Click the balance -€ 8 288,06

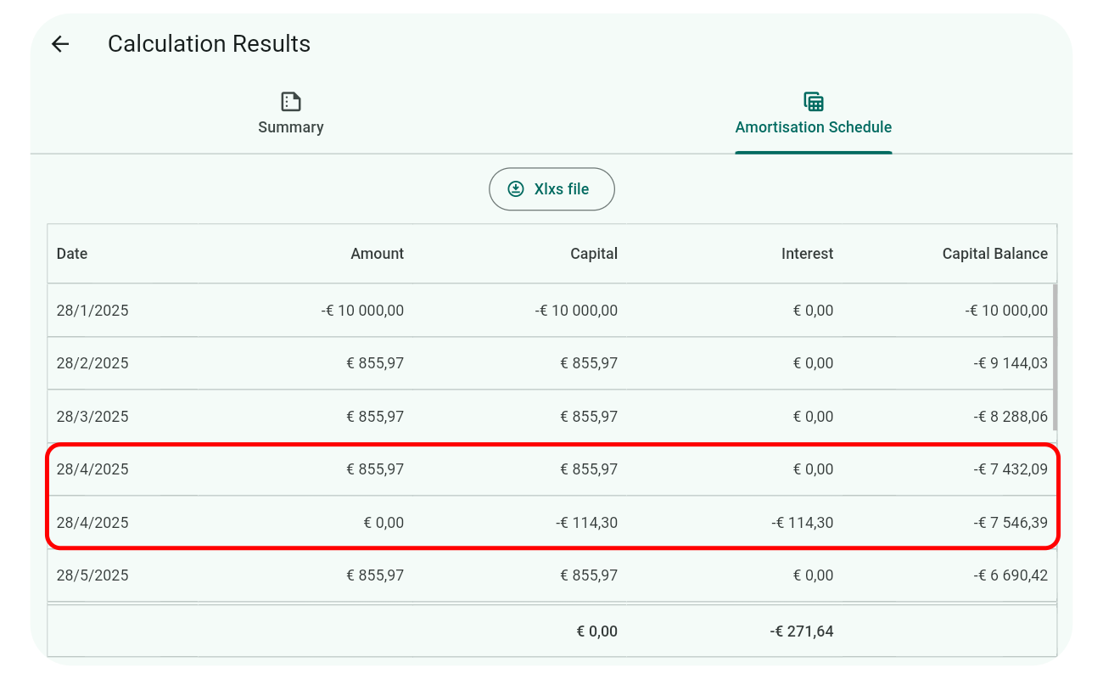(1011, 417)
